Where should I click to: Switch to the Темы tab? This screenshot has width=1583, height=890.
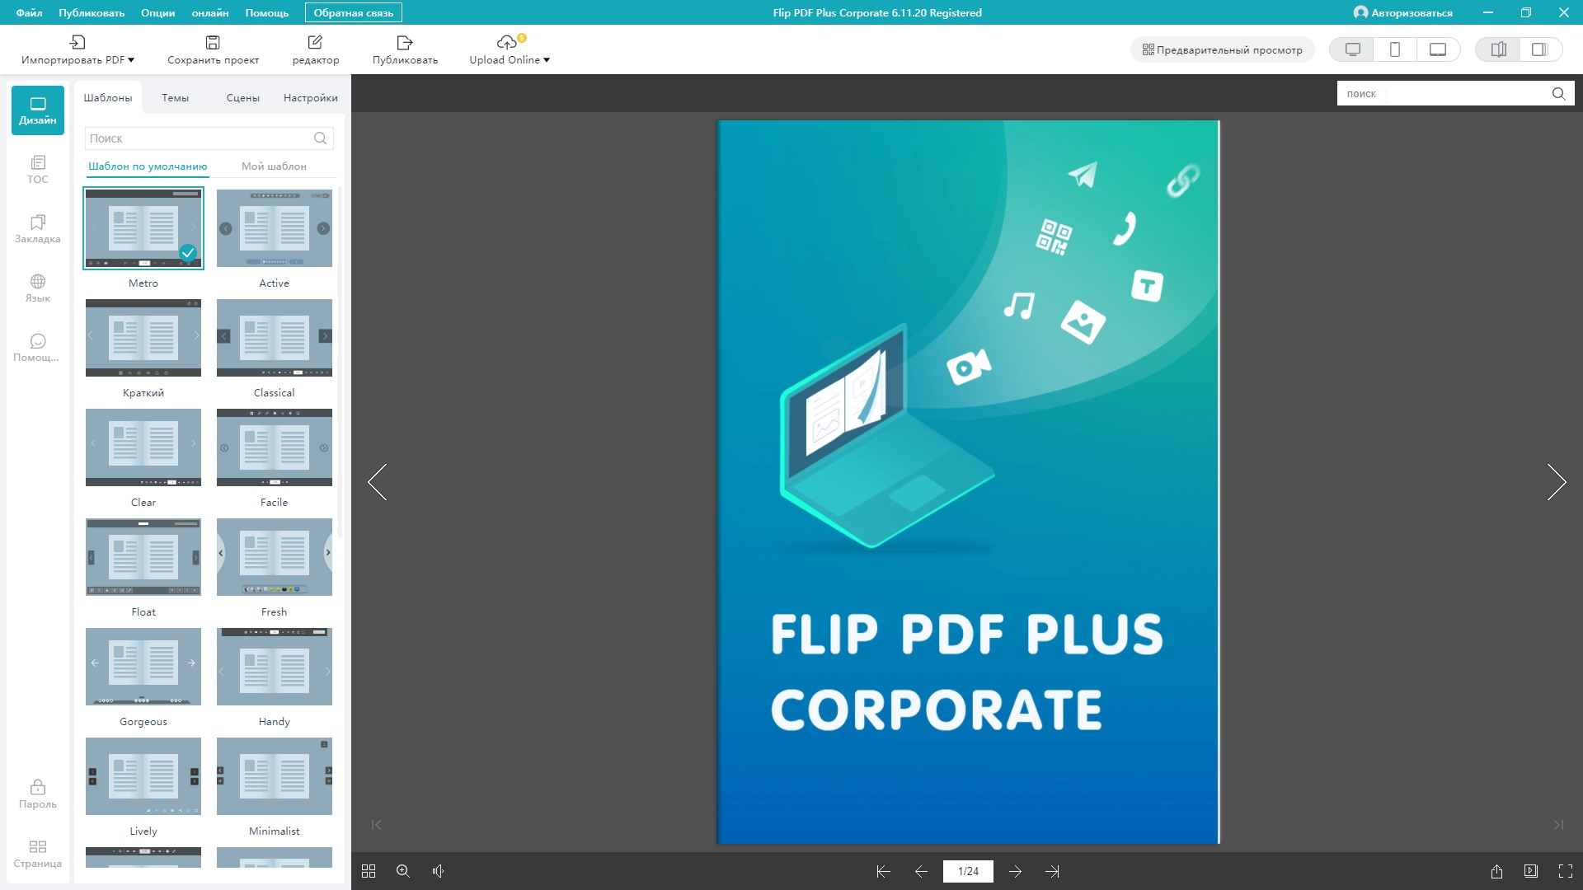point(175,97)
